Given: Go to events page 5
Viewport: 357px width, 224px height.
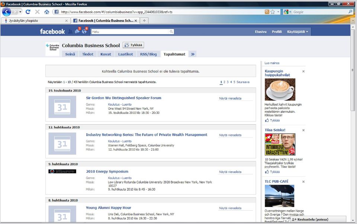Looking at the screenshot, I should click(x=234, y=82).
